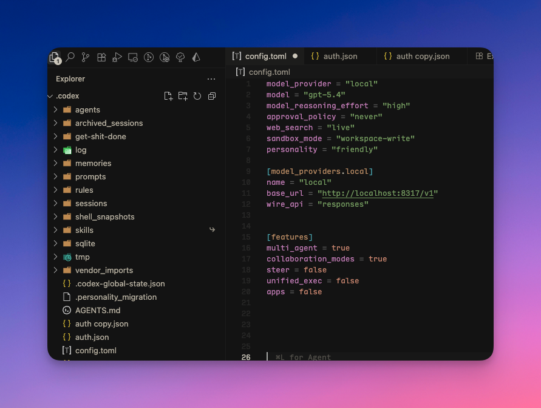Click line number 26 in gutter

(x=246, y=357)
